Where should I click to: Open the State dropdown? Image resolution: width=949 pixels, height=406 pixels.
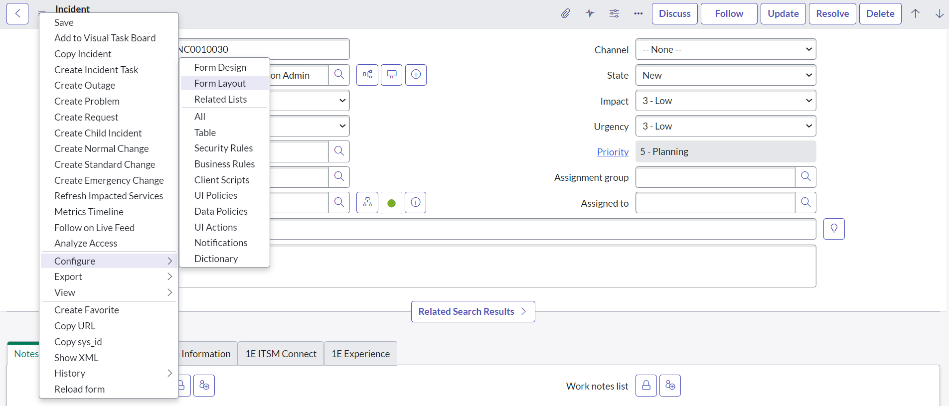coord(725,75)
